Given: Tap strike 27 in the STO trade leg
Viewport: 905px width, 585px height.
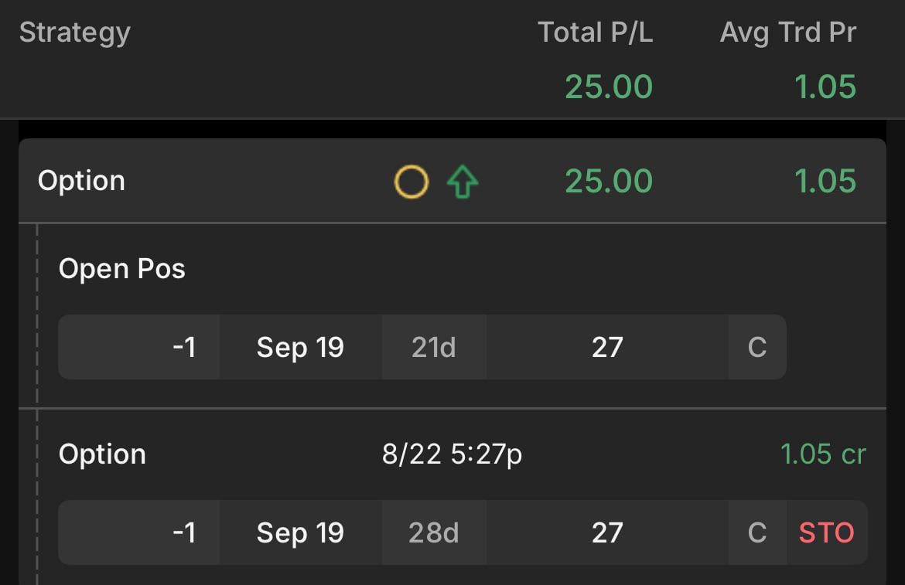Looking at the screenshot, I should [x=607, y=532].
